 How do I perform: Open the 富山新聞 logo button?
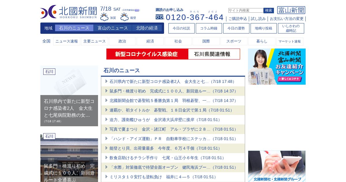[291, 10]
